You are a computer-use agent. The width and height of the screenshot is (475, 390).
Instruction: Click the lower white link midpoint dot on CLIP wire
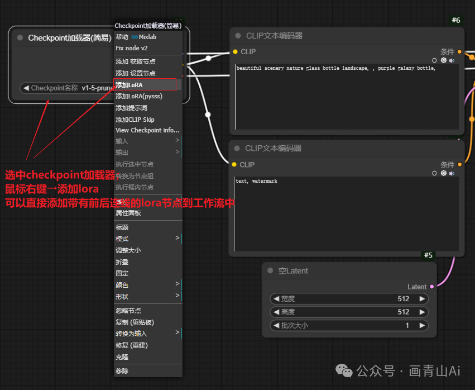pyautogui.click(x=208, y=115)
